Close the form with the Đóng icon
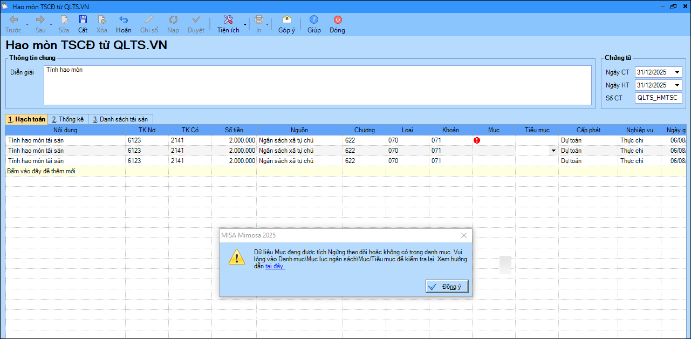Image resolution: width=691 pixels, height=339 pixels. click(x=337, y=19)
